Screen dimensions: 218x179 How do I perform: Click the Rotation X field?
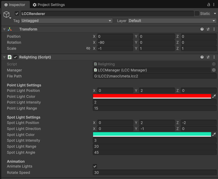[115, 42]
